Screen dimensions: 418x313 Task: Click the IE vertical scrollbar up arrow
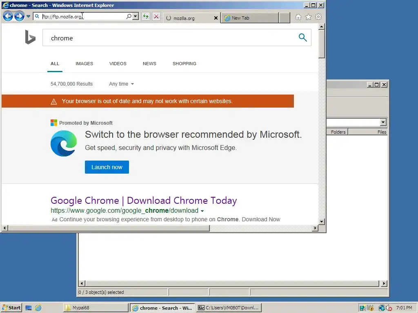[x=322, y=26]
